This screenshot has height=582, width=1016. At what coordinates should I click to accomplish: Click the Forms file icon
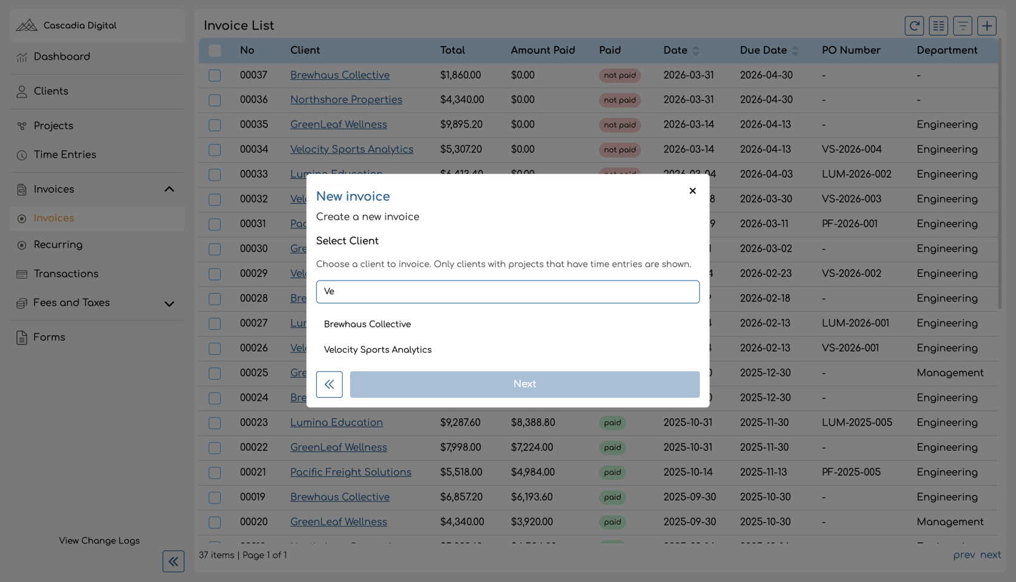click(x=22, y=337)
